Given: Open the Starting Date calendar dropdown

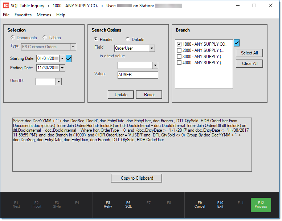Looking at the screenshot, I should 62,58.
